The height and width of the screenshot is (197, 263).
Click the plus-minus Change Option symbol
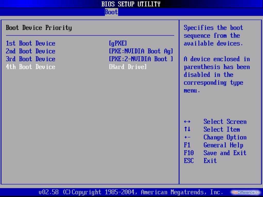187,138
